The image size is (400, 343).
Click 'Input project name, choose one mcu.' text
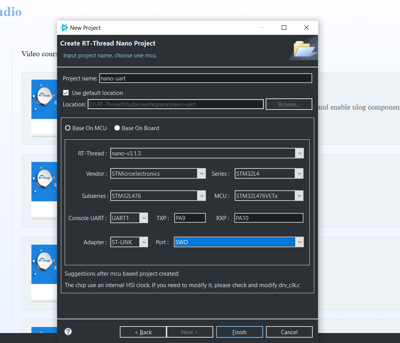pyautogui.click(x=110, y=56)
